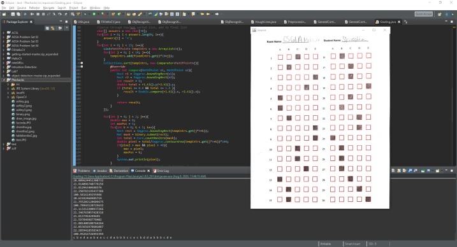Click the Step Return debug icon
The height and width of the screenshot is (247, 457).
coord(66,14)
